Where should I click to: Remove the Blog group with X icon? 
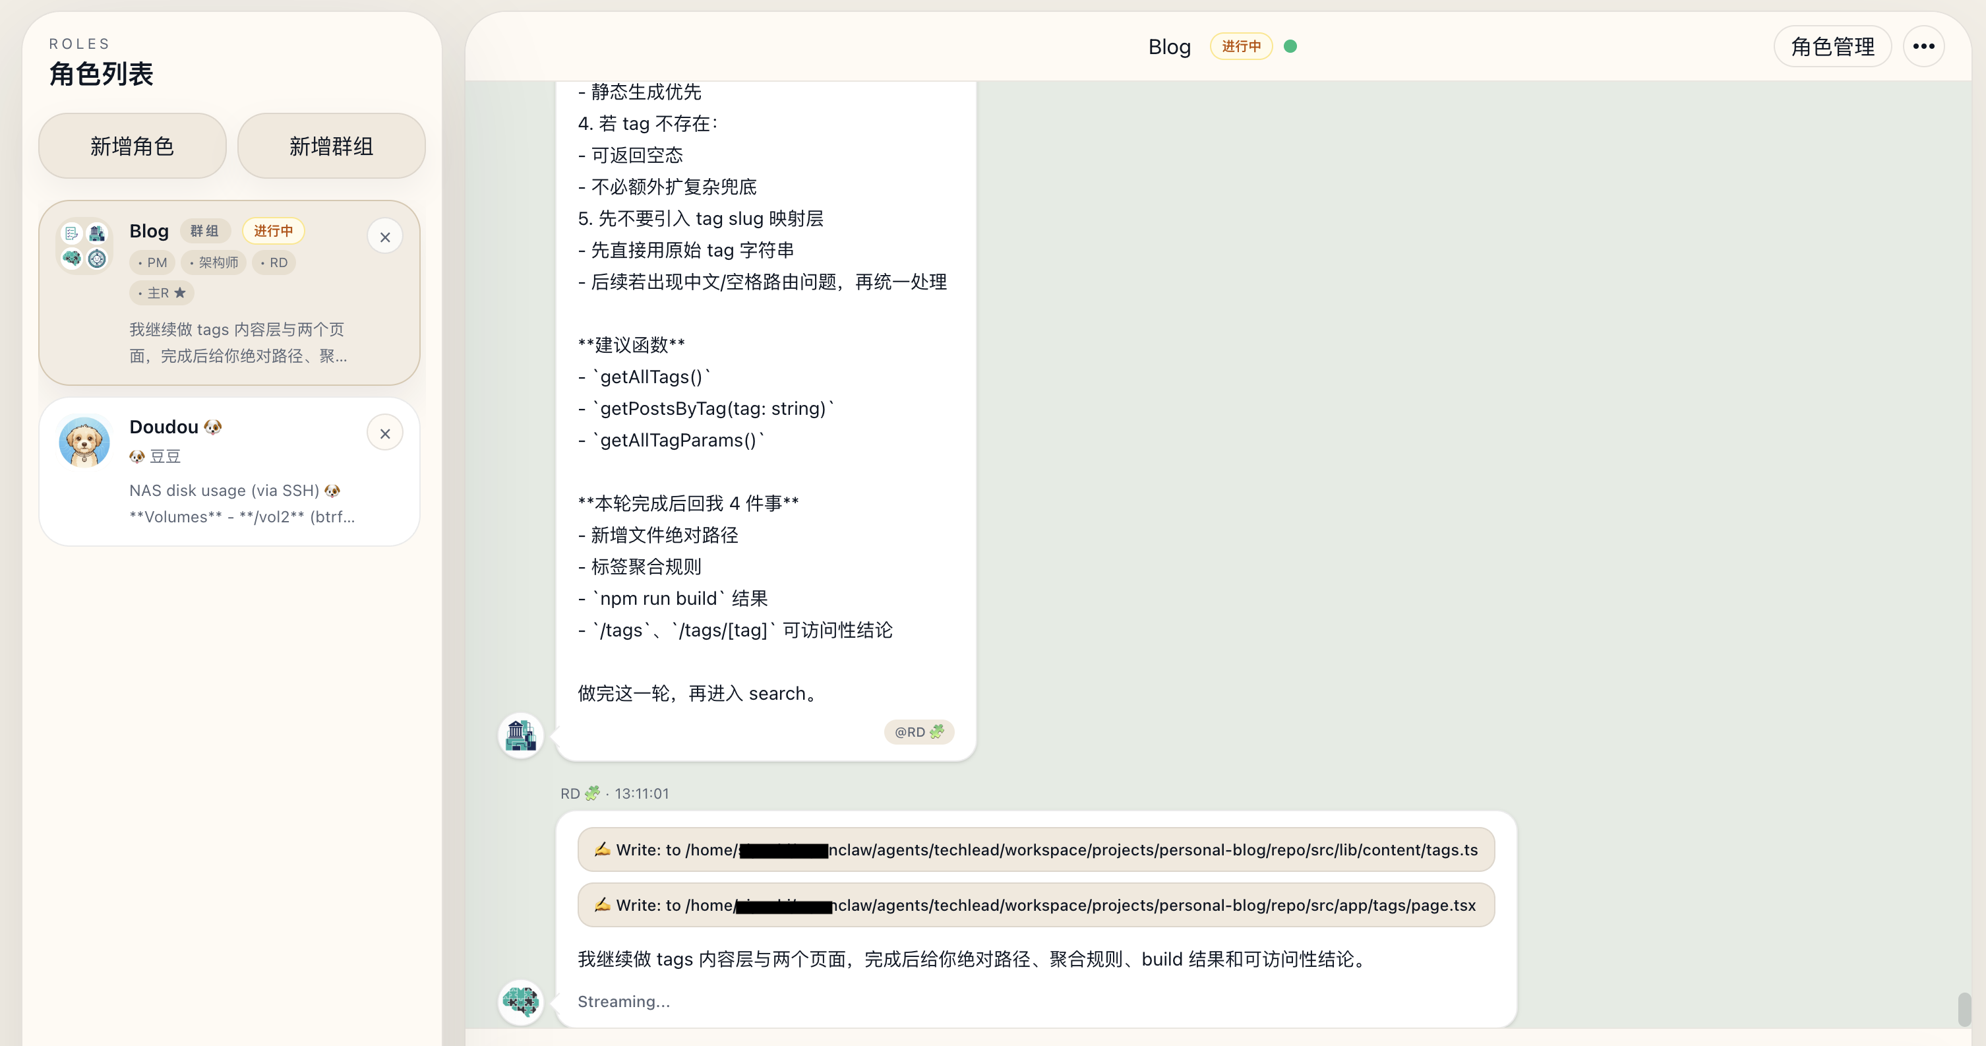tap(384, 237)
